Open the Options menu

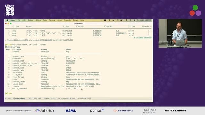pos(30,20)
